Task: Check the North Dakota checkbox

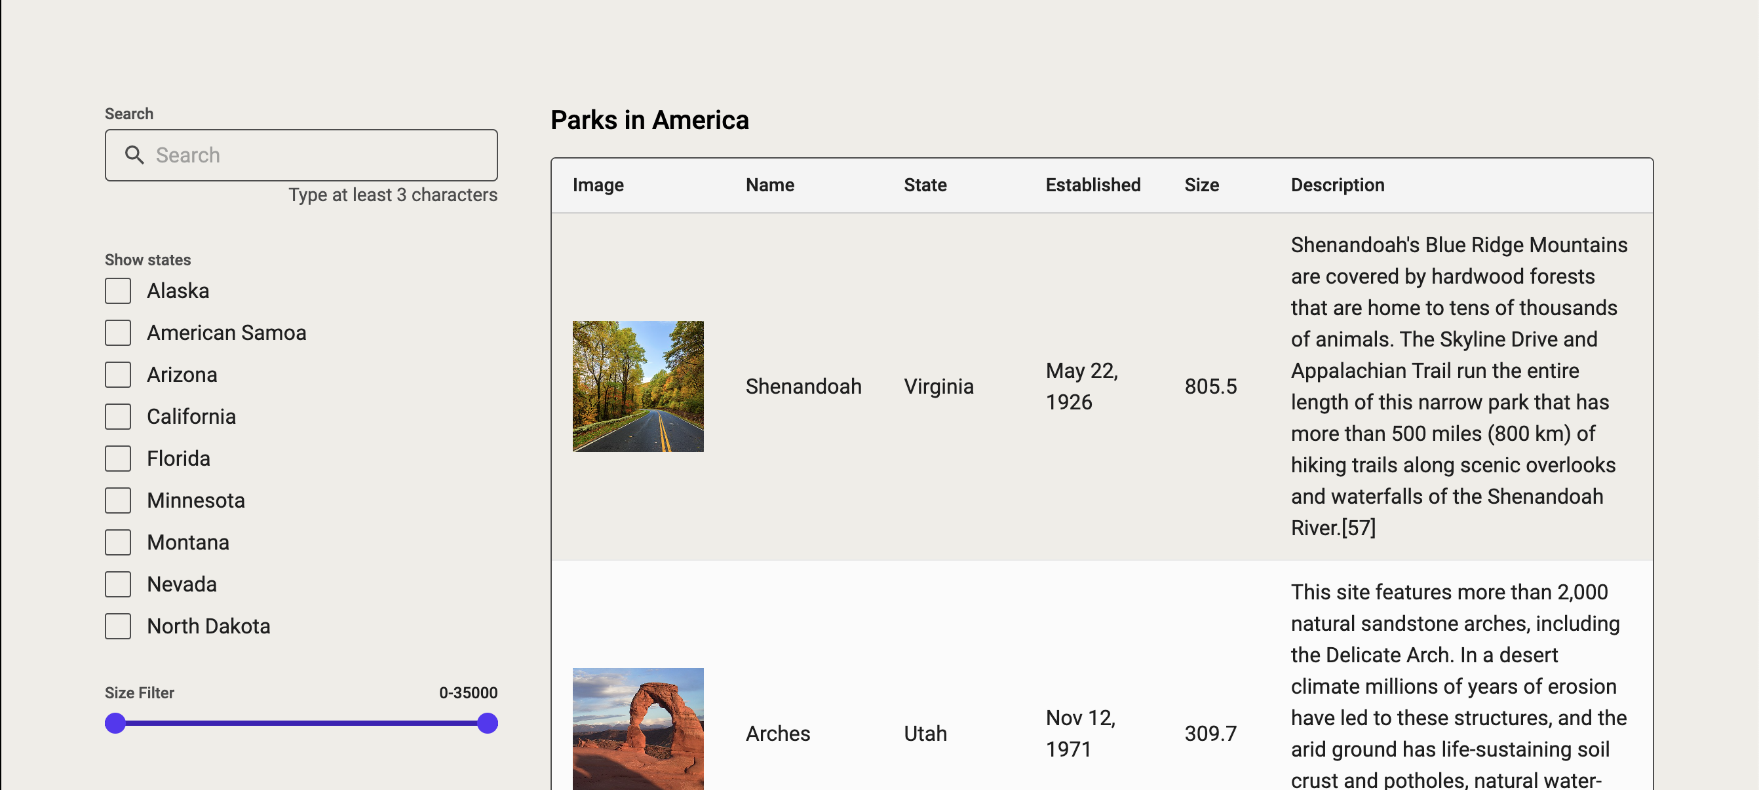Action: 118,626
